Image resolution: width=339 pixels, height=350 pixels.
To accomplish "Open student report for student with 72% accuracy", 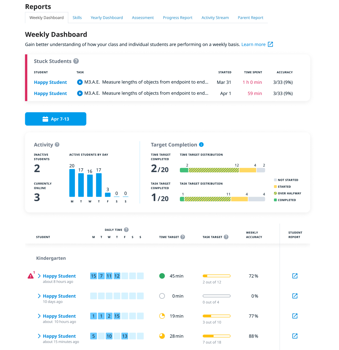I will (x=295, y=276).
